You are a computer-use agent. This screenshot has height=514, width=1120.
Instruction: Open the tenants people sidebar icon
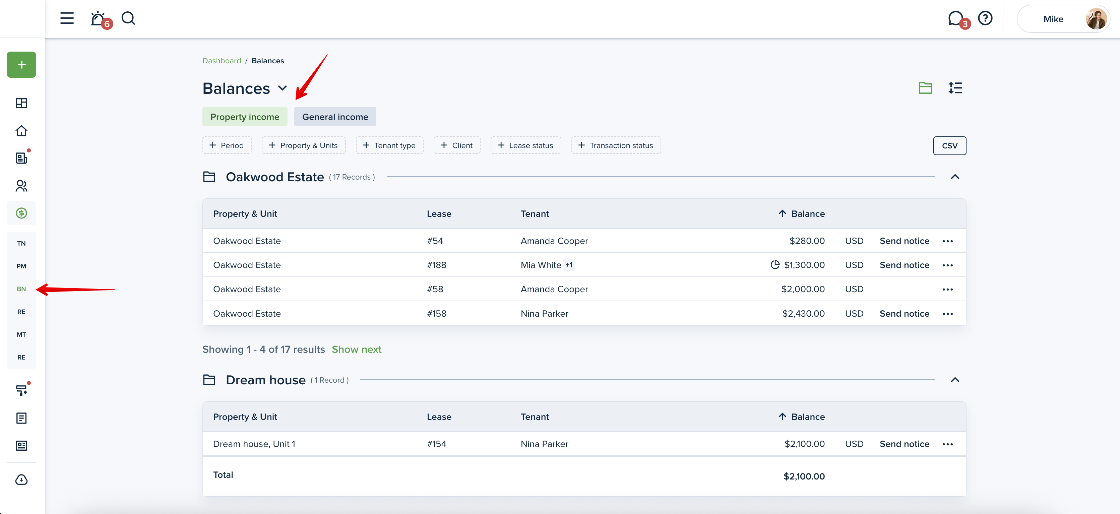pos(21,186)
